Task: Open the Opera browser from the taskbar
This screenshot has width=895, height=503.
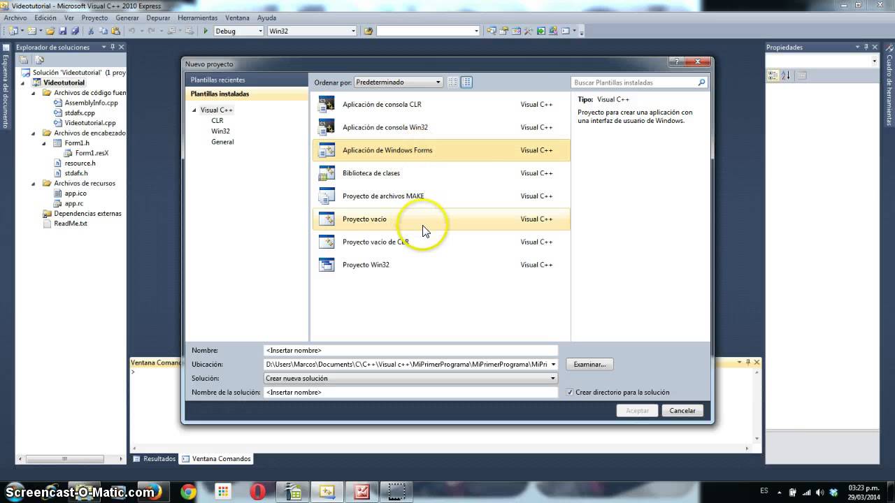Action: tap(258, 492)
